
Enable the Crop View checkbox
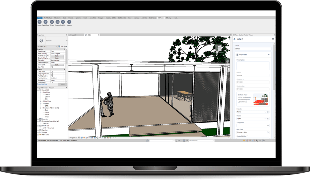pyautogui.click(x=52, y=72)
